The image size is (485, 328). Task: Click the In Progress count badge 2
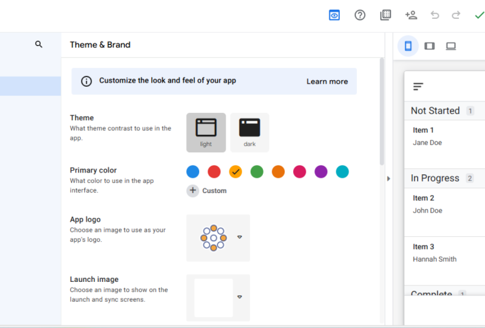click(470, 178)
